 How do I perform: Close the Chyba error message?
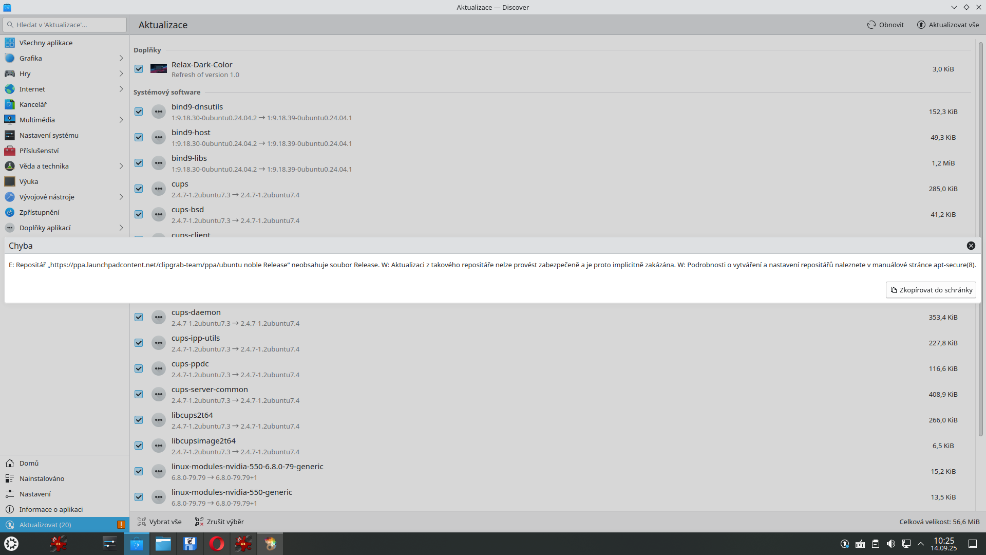pyautogui.click(x=971, y=246)
